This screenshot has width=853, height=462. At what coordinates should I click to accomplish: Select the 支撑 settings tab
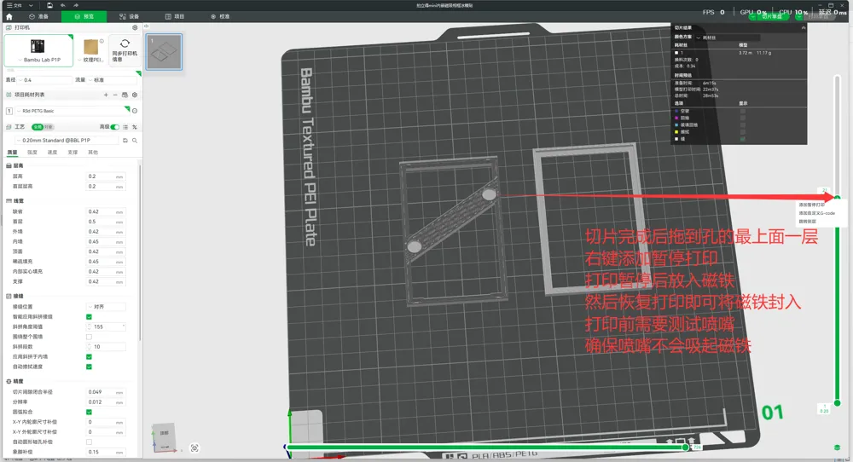(x=73, y=153)
